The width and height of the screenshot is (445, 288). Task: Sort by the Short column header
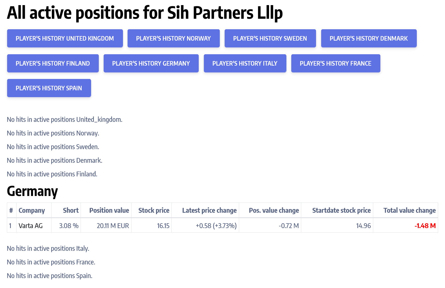coord(71,210)
